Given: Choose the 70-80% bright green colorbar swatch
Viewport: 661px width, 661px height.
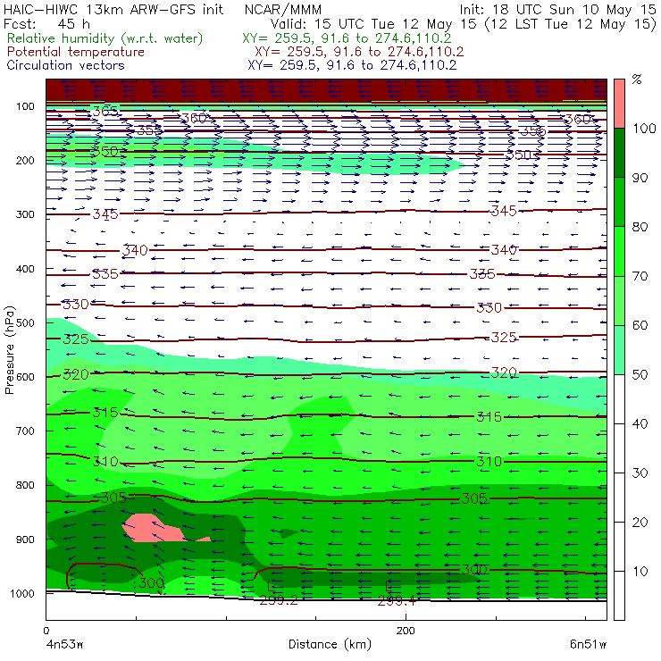Looking at the screenshot, I should click(x=619, y=251).
